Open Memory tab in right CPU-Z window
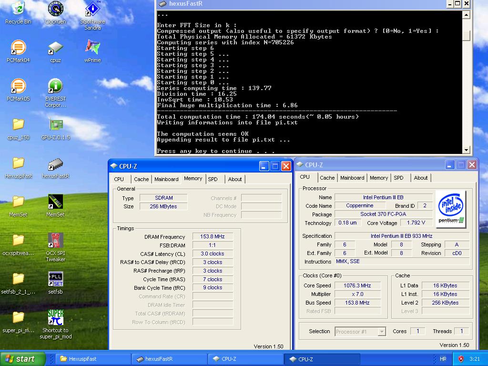Screen dimensions: 488x366 [x=379, y=178]
